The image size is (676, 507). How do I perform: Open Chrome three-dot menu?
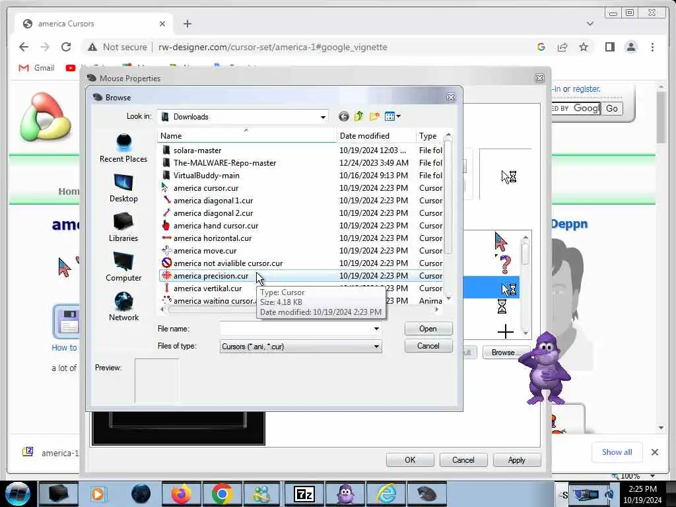click(652, 47)
